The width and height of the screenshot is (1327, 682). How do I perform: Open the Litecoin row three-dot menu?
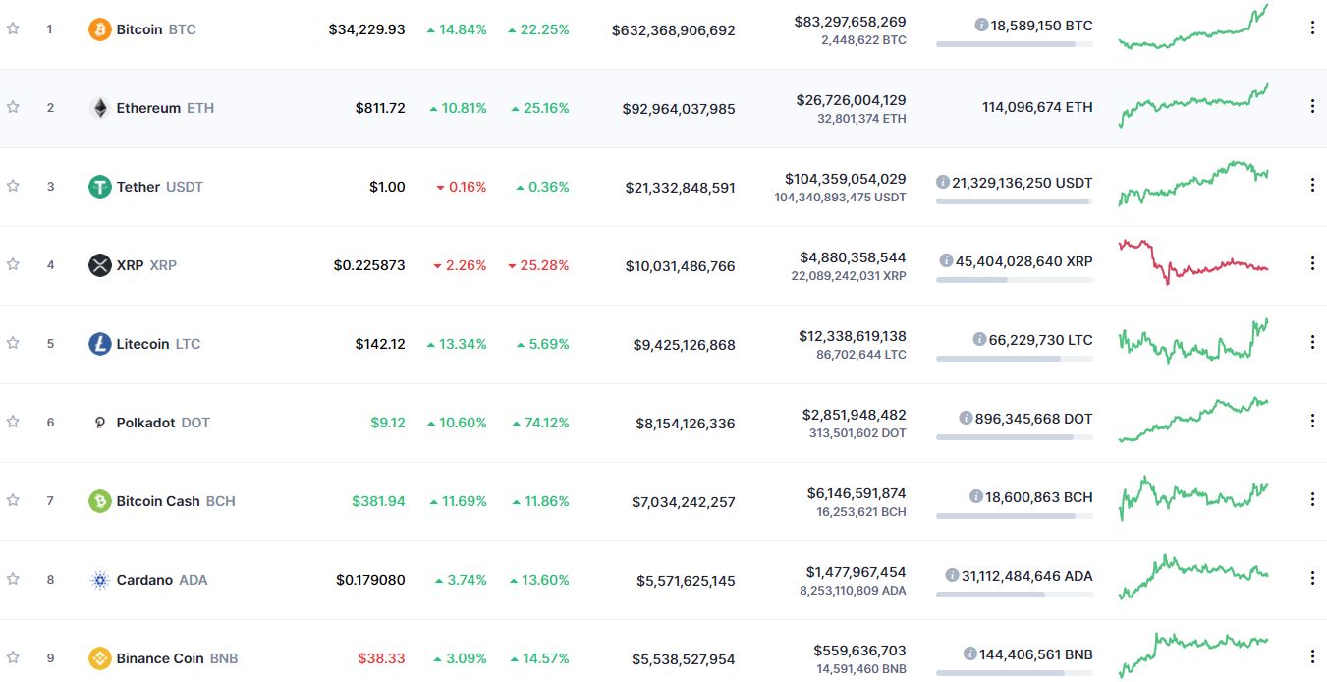[1312, 342]
